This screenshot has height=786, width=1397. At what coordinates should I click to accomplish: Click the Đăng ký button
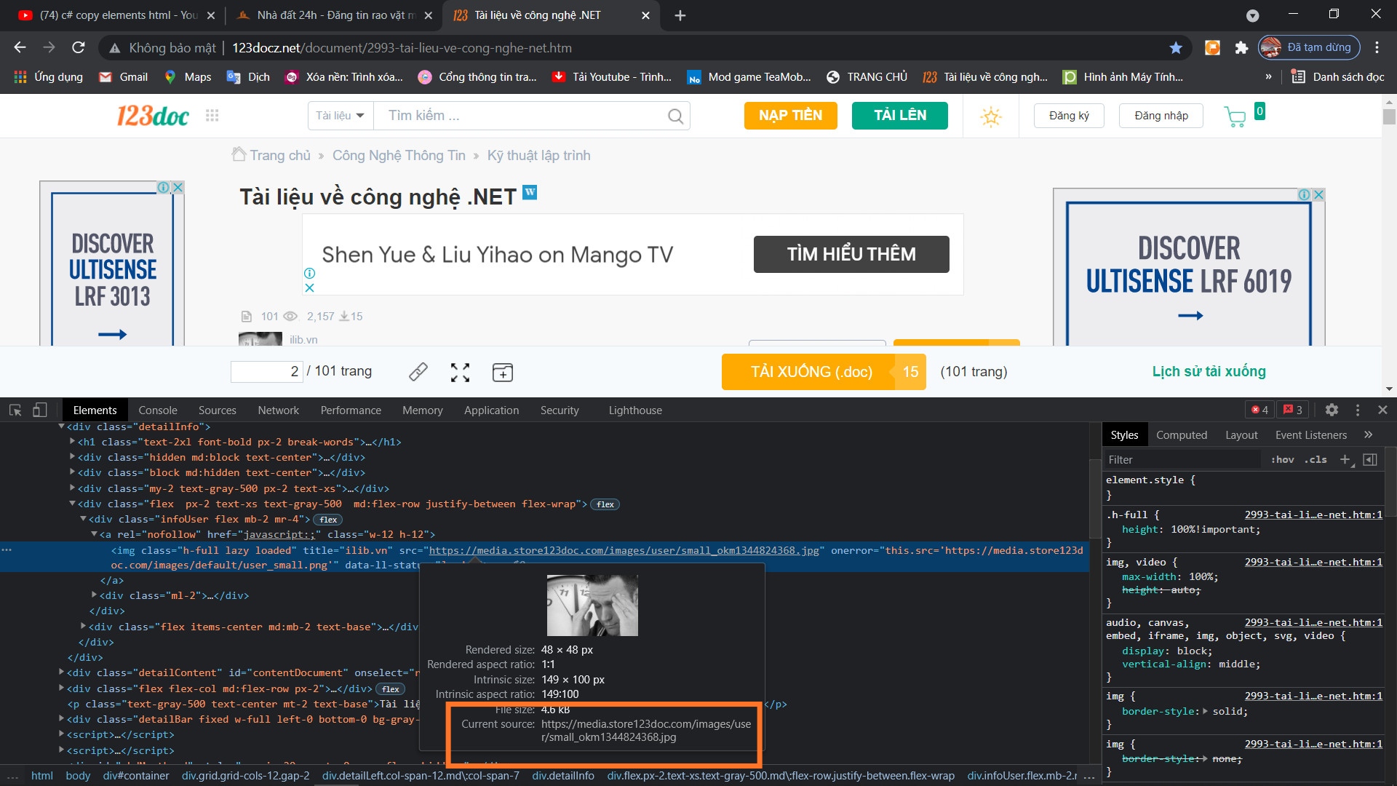pyautogui.click(x=1069, y=115)
